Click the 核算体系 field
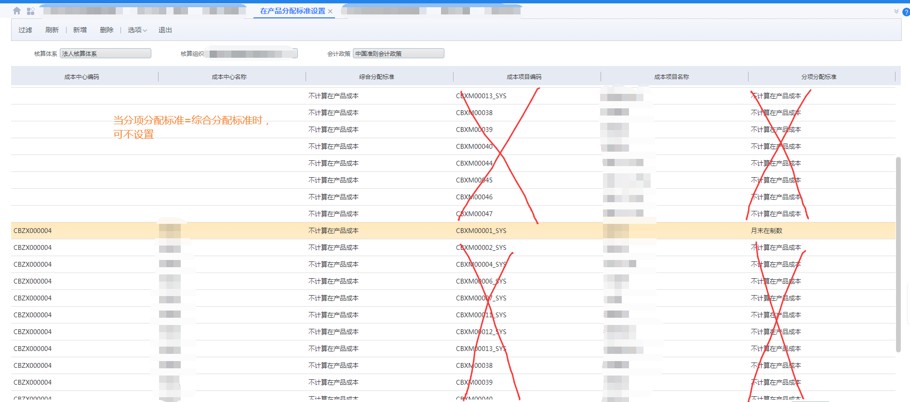This screenshot has width=910, height=402. click(x=105, y=53)
